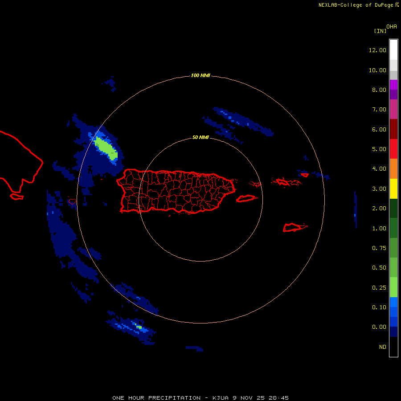Viewport: 401px width, 401px height.
Task: Click the 7.00 legend value
Action: [379, 110]
